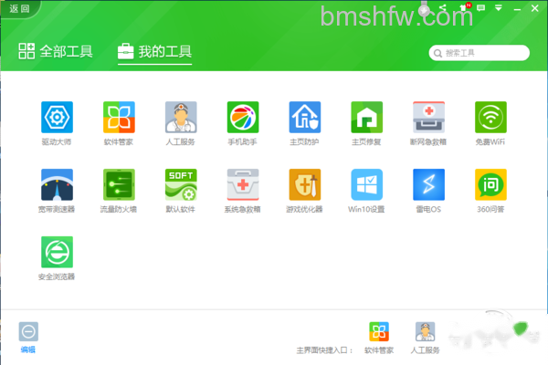Open the skin shirt icon with N badge
This screenshot has width=548, height=365.
tap(465, 7)
